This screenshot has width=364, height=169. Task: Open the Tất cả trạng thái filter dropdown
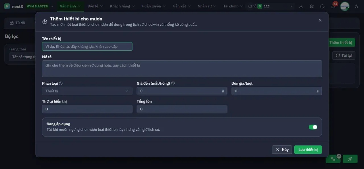(x=22, y=57)
